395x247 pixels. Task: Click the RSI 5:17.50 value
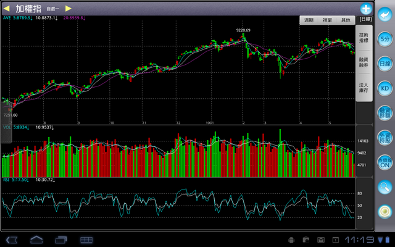(15, 180)
